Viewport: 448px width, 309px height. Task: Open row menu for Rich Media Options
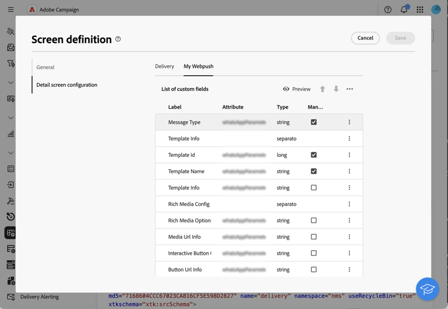tap(349, 220)
